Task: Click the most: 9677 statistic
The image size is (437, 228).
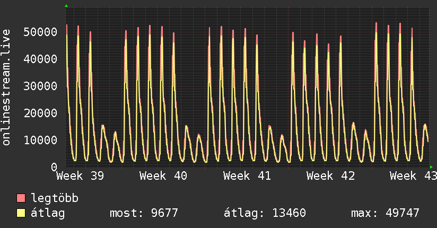Action: click(144, 213)
